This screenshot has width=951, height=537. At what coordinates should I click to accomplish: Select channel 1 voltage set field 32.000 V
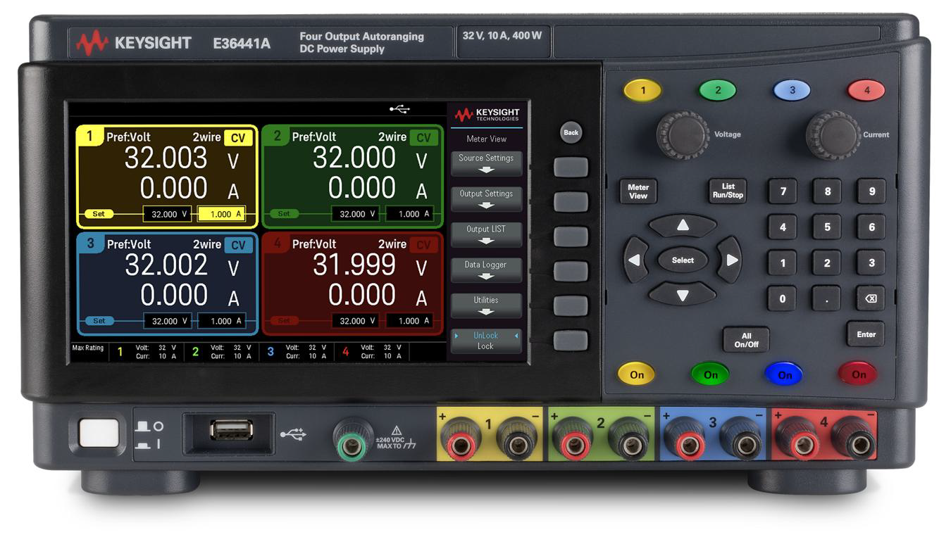[x=167, y=214]
